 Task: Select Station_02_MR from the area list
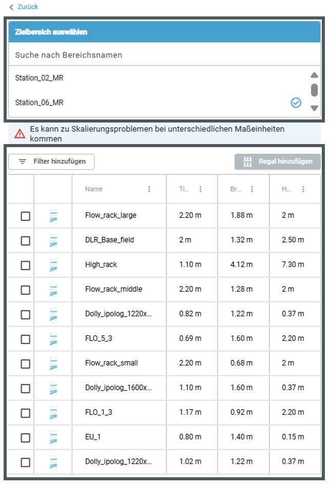pos(40,78)
